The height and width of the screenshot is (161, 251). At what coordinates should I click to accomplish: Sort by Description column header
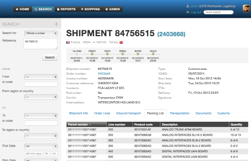click(194, 124)
